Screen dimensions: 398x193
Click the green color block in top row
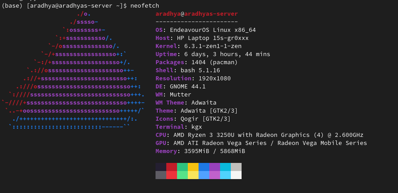pos(182,167)
